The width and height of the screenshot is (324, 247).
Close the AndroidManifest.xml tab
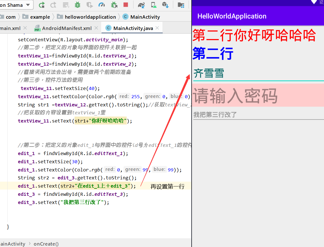coord(96,28)
